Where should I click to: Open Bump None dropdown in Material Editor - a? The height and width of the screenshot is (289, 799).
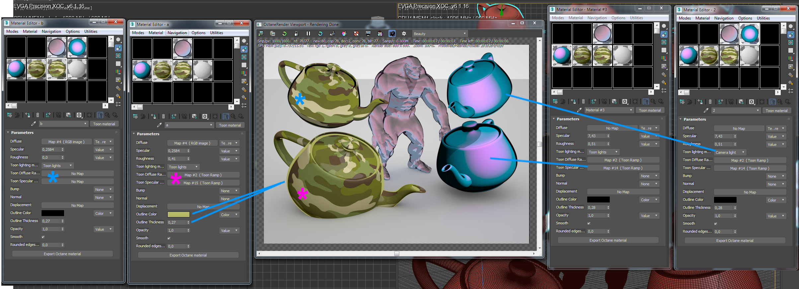click(x=229, y=191)
